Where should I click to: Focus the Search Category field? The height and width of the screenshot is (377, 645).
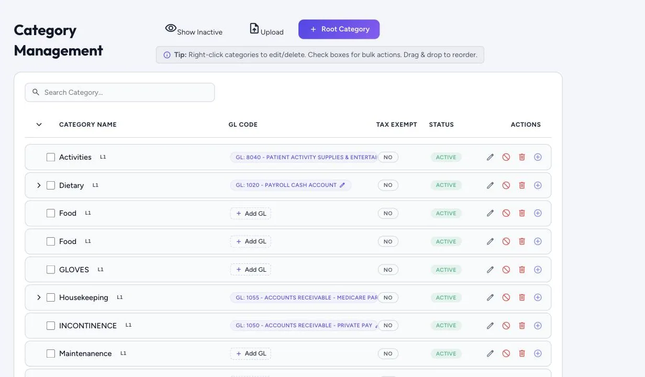pyautogui.click(x=120, y=92)
